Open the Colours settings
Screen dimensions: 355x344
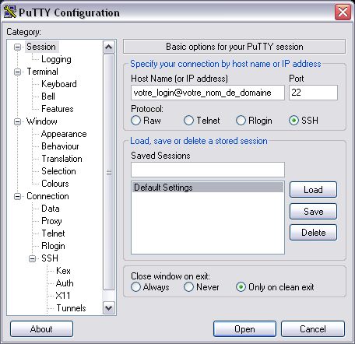click(x=55, y=184)
